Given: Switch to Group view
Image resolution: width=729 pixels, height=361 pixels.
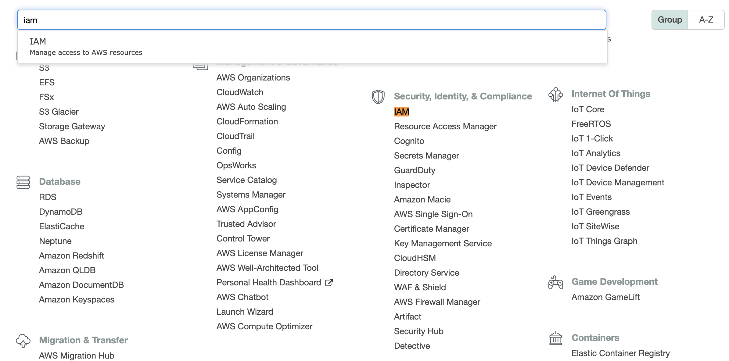Looking at the screenshot, I should pyautogui.click(x=670, y=20).
